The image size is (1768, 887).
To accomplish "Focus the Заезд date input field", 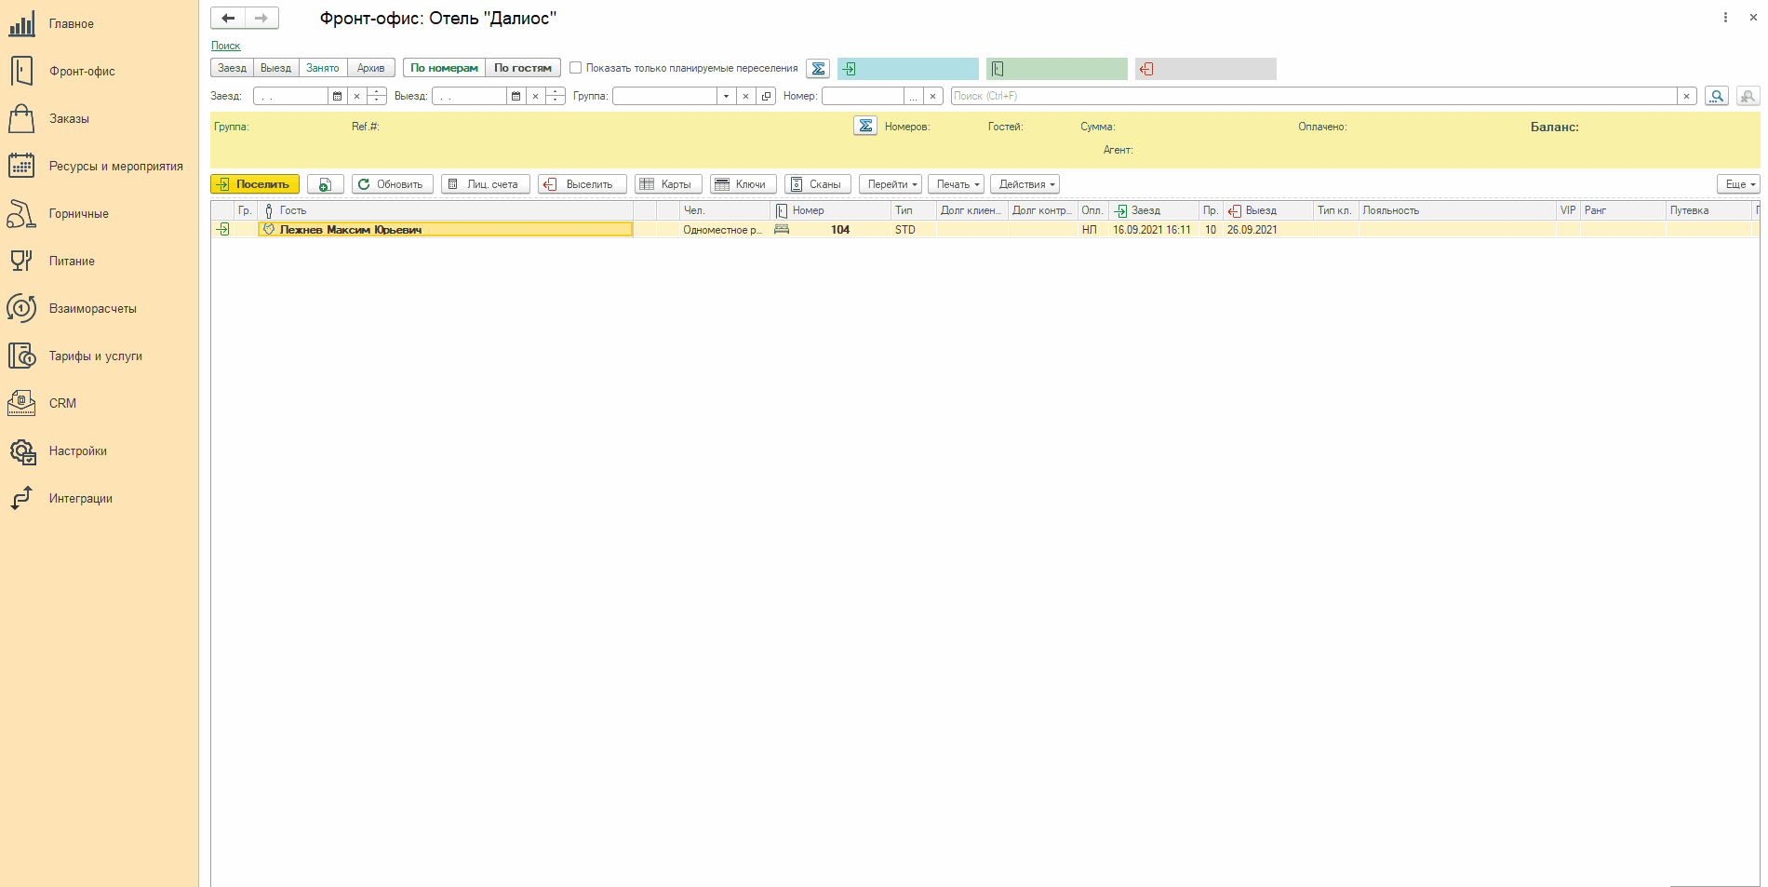I will [290, 96].
